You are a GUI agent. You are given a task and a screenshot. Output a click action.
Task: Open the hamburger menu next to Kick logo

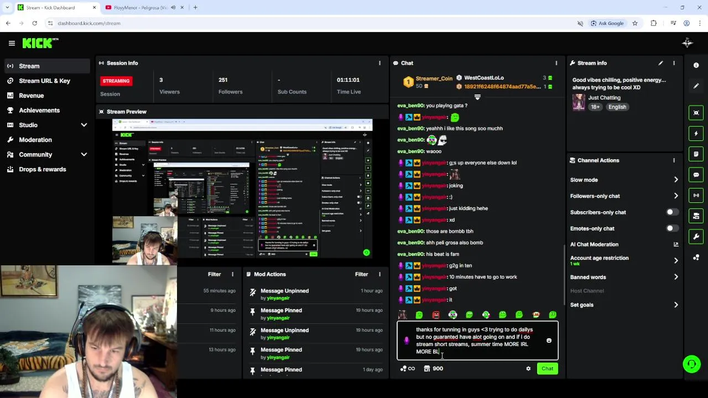(12, 43)
